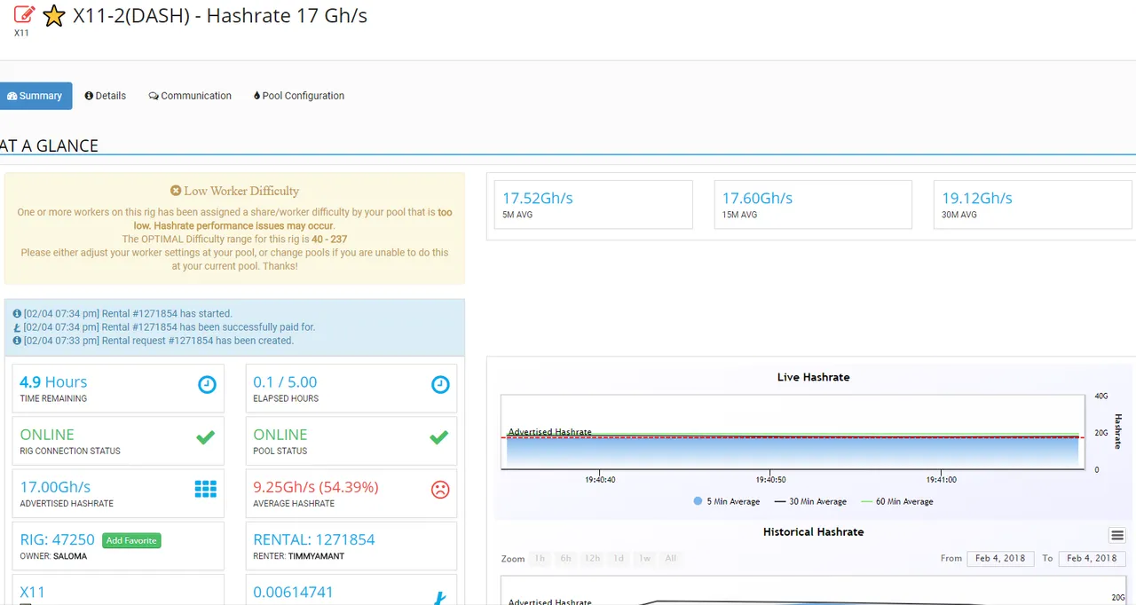Toggle the 60 Min Average legend series
1136x605 pixels.
coord(896,501)
